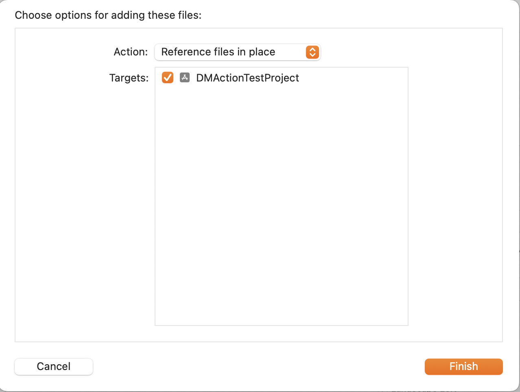Click the empty area of Targets list
This screenshot has width=520, height=392.
click(282, 204)
